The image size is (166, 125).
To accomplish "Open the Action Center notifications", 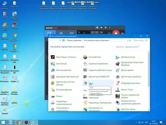I will coord(161,122).
